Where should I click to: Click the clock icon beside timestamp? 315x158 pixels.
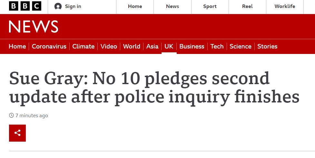pyautogui.click(x=11, y=115)
